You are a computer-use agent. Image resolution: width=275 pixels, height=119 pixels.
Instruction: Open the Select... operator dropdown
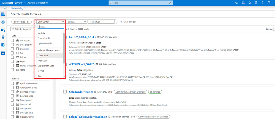77,22
